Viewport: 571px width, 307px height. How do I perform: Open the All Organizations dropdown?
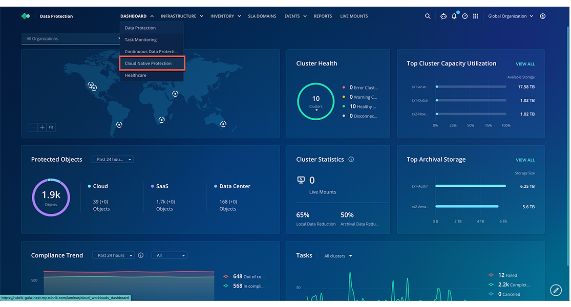(71, 38)
